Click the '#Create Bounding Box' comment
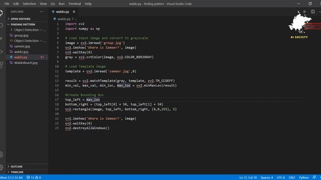 84,95
